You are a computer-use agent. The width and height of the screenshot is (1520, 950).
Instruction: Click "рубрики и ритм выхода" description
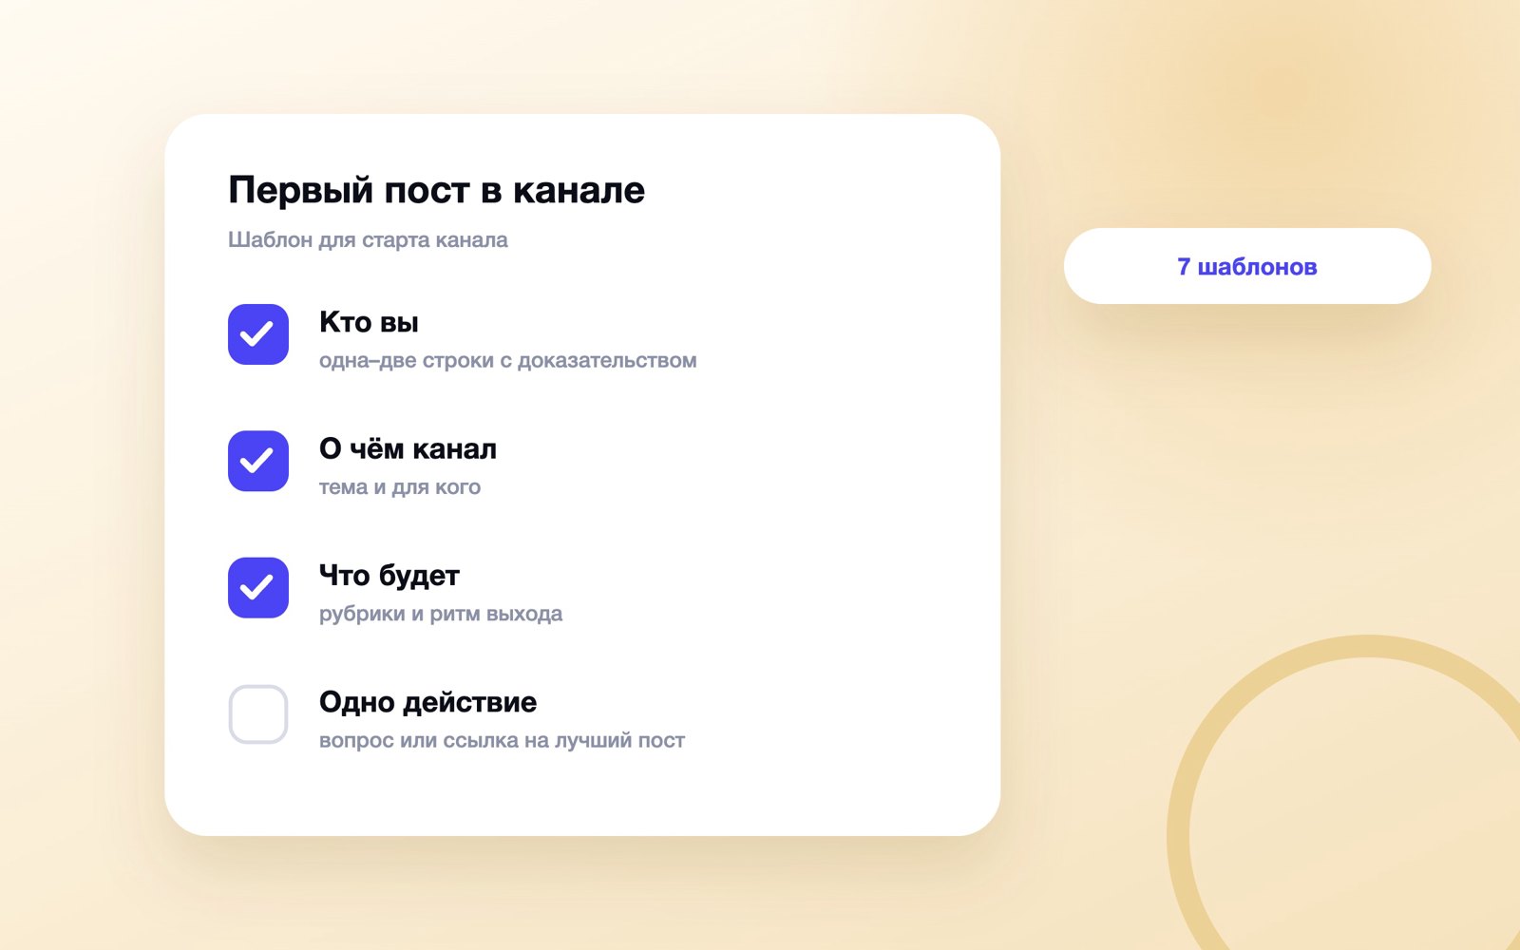(441, 614)
